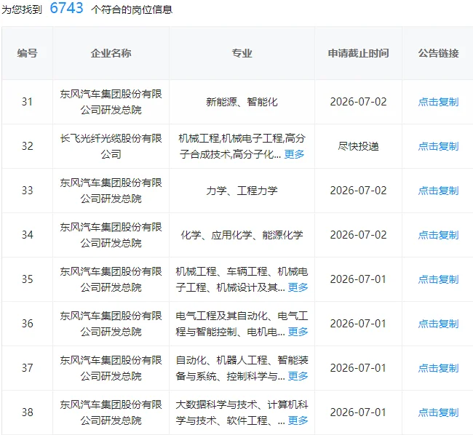This screenshot has width=473, height=435.
Task: Select the 申请截止时间 column header
Action: (x=358, y=53)
